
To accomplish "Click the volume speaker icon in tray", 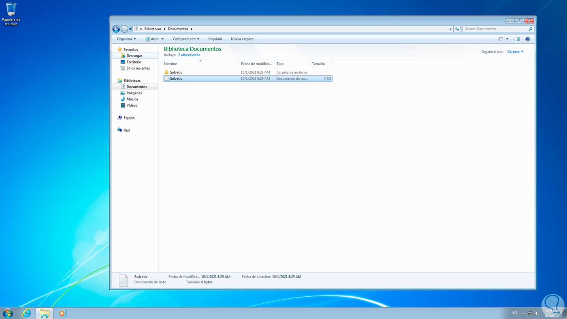I will 537,313.
